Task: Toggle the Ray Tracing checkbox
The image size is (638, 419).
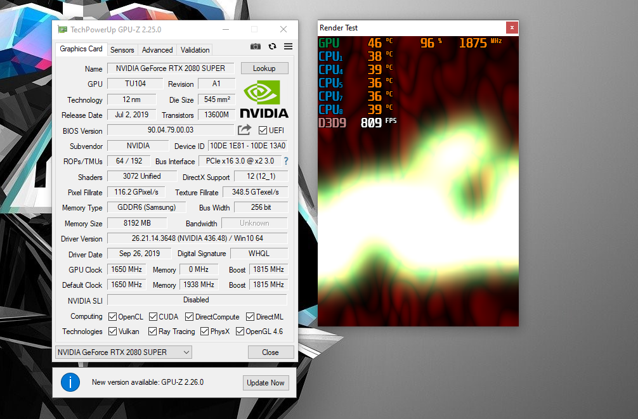Action: [x=153, y=331]
